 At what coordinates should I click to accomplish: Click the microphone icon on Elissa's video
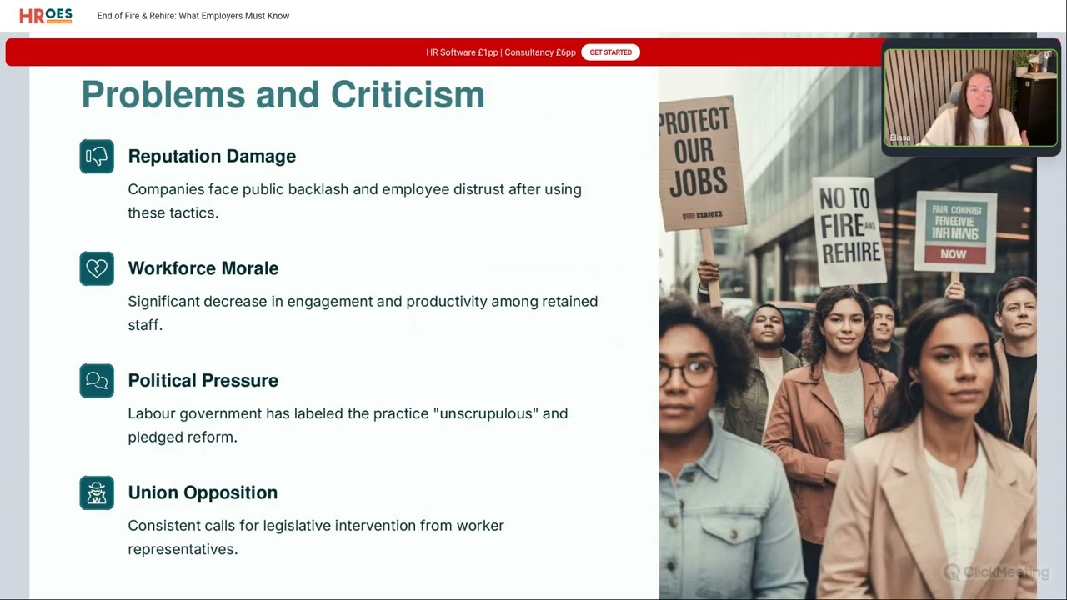click(1047, 56)
